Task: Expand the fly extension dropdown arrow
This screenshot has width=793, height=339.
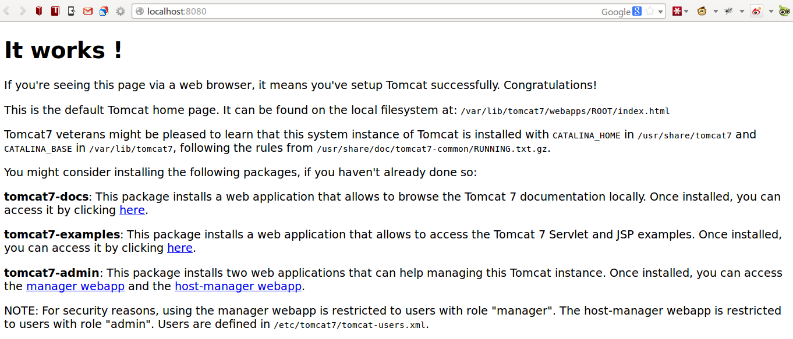Action: point(742,12)
